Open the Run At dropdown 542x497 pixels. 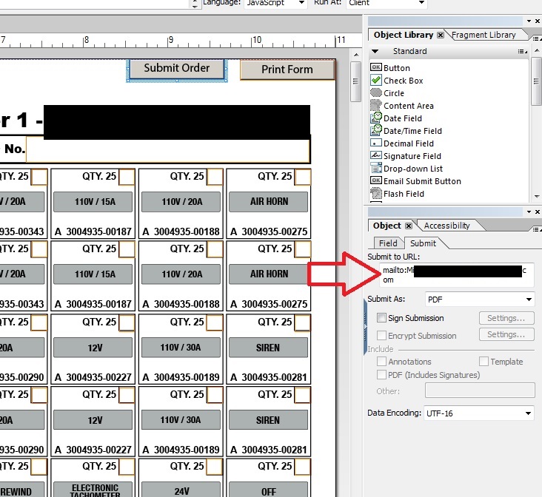421,3
